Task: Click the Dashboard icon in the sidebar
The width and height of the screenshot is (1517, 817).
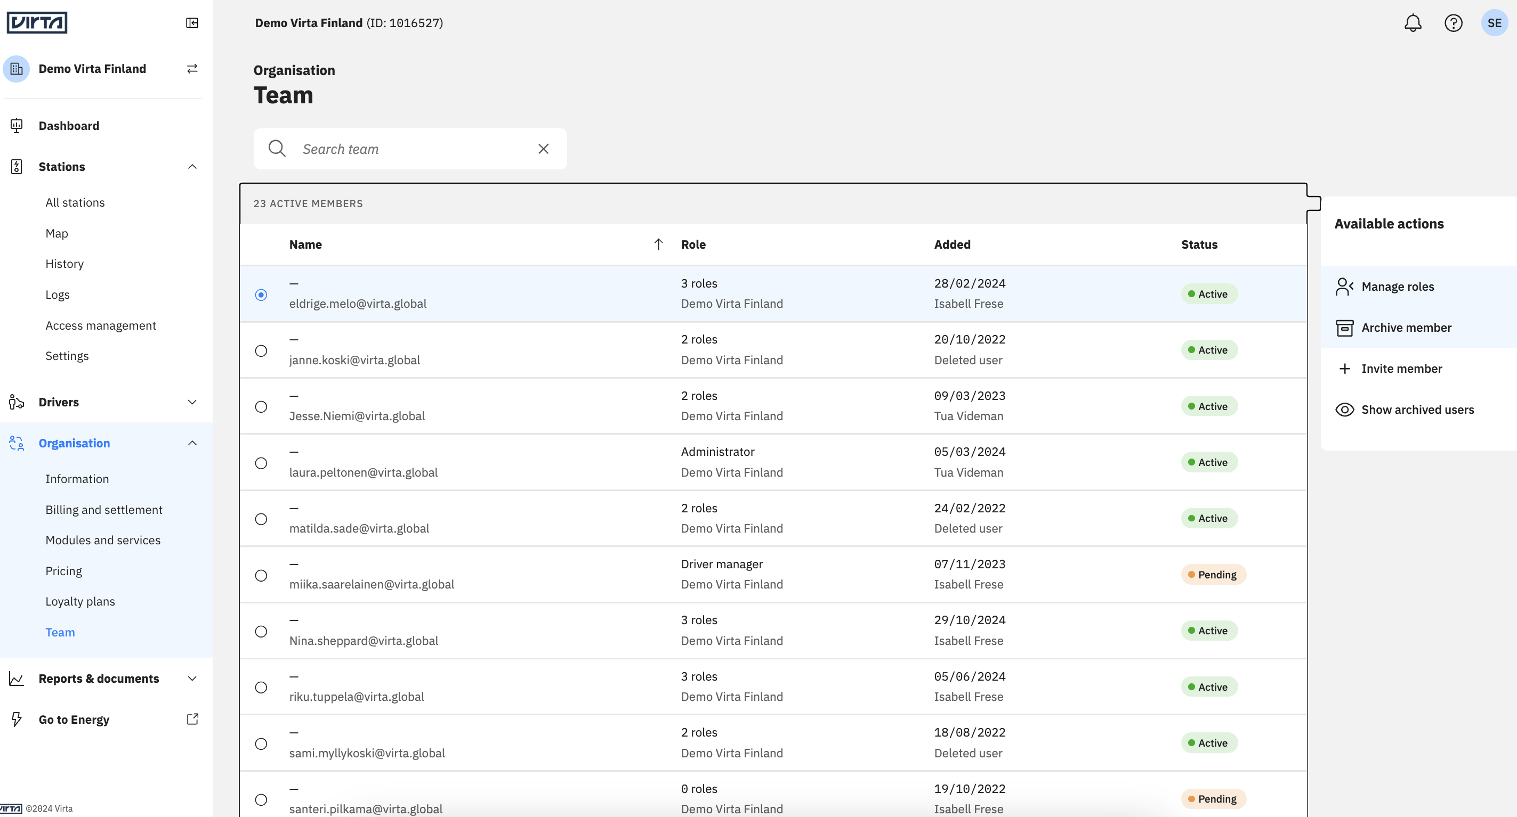Action: click(x=17, y=126)
